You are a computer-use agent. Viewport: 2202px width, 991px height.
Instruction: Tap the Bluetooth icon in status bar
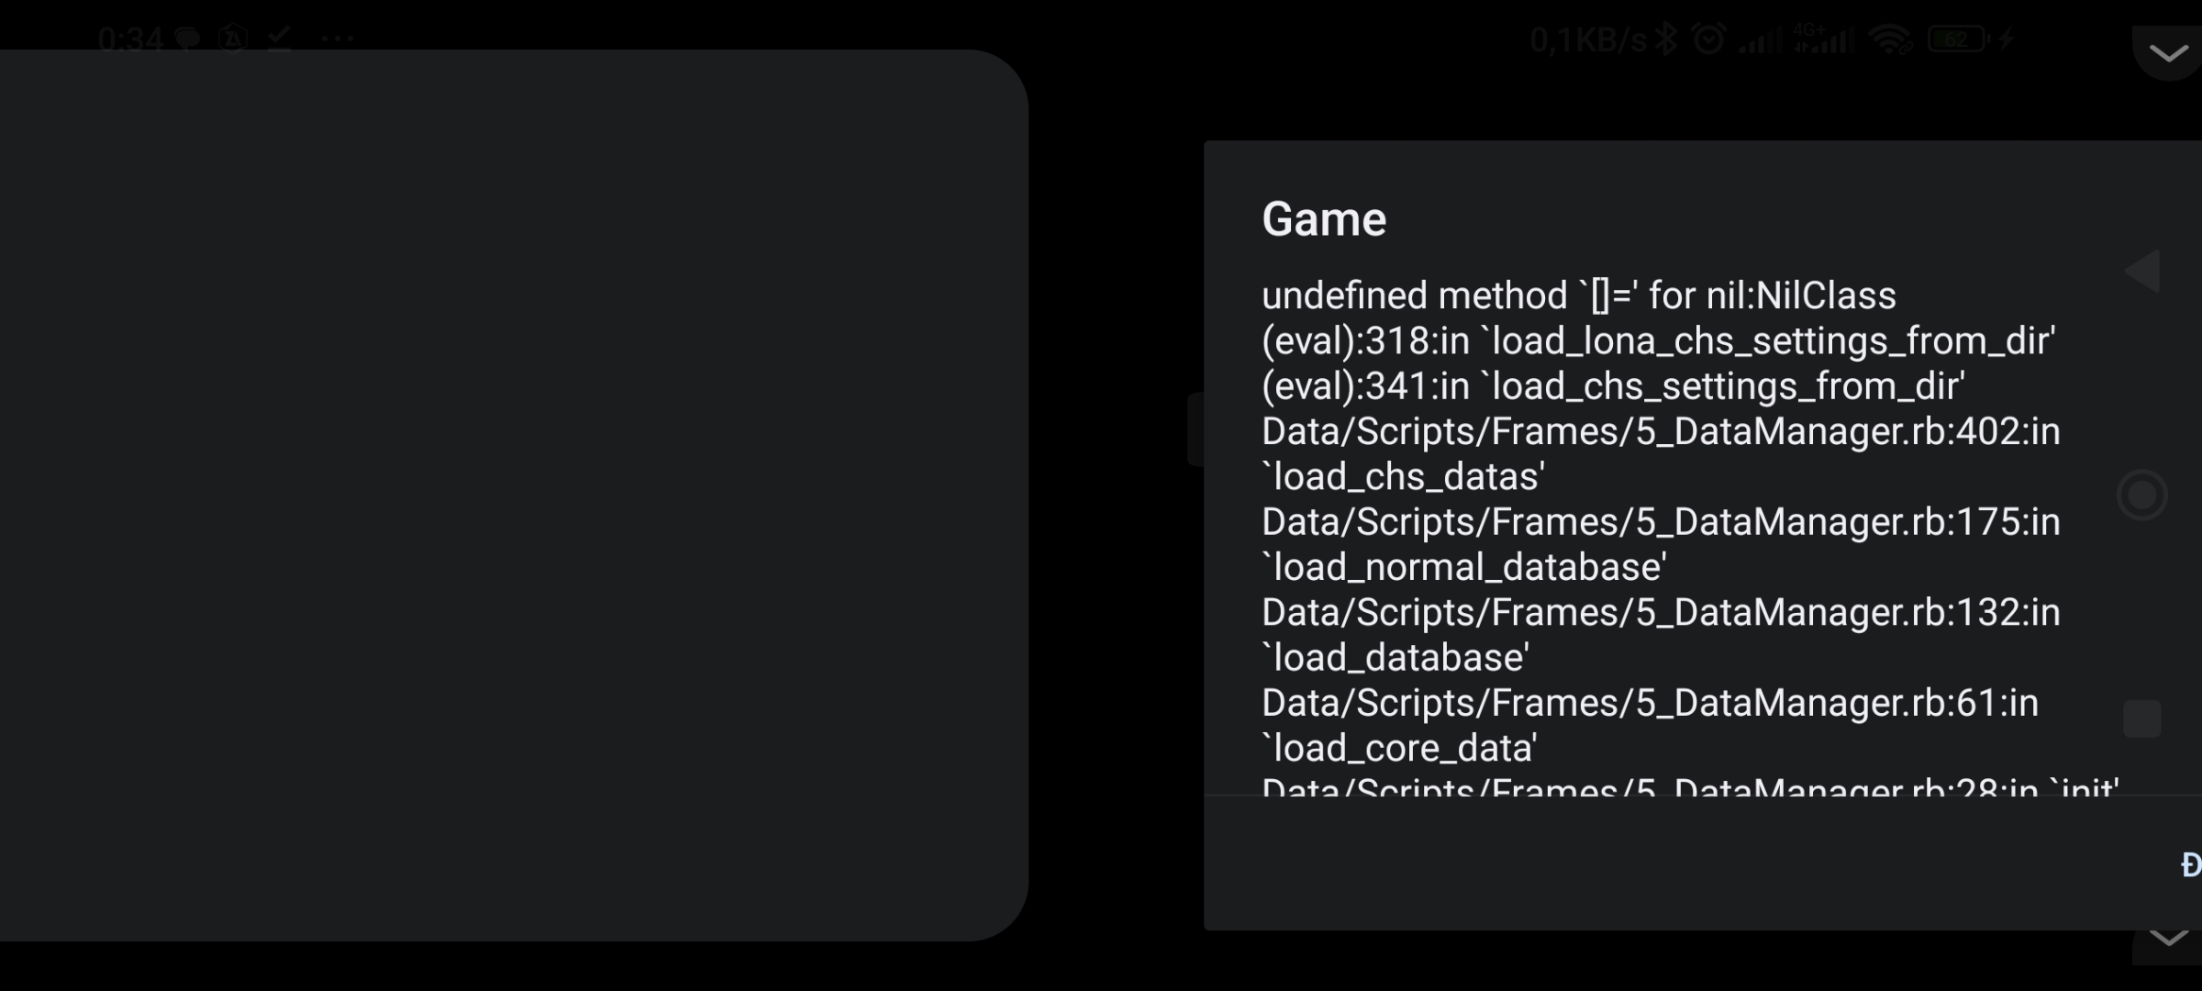1667,39
